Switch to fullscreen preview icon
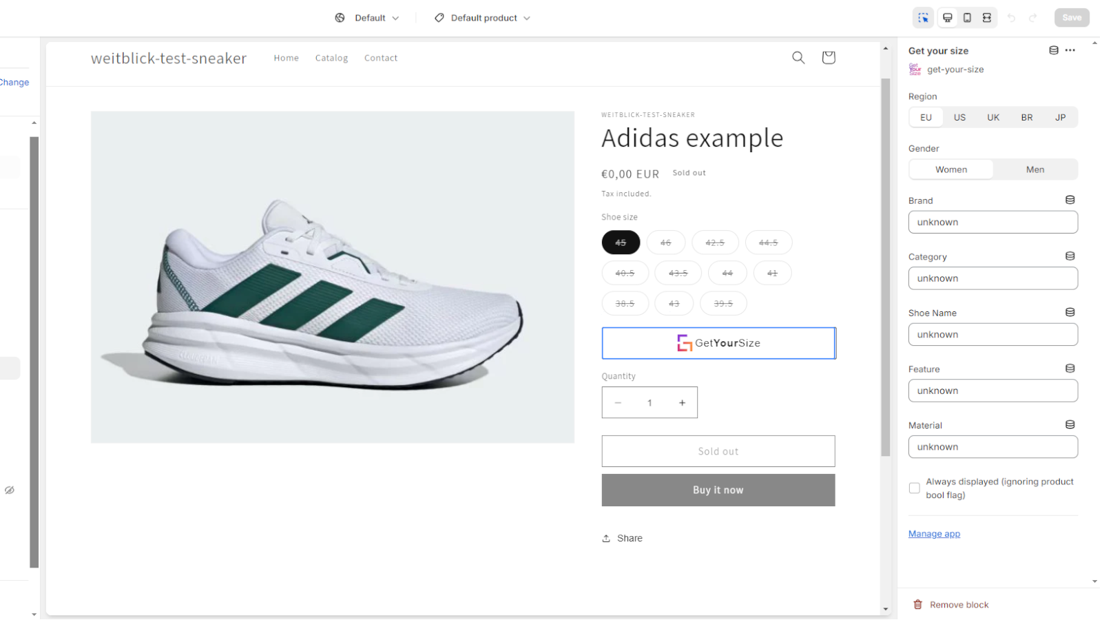Viewport: 1102px width, 620px height. [x=987, y=18]
